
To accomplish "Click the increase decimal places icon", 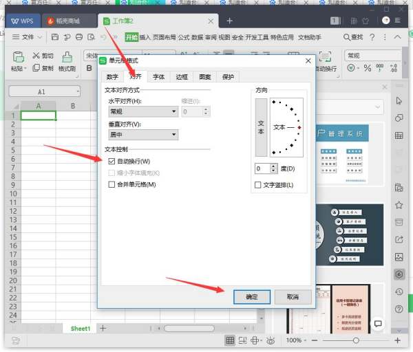I will [x=394, y=68].
